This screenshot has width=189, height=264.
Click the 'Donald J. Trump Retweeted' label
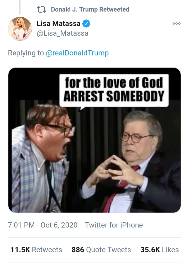[x=90, y=9]
